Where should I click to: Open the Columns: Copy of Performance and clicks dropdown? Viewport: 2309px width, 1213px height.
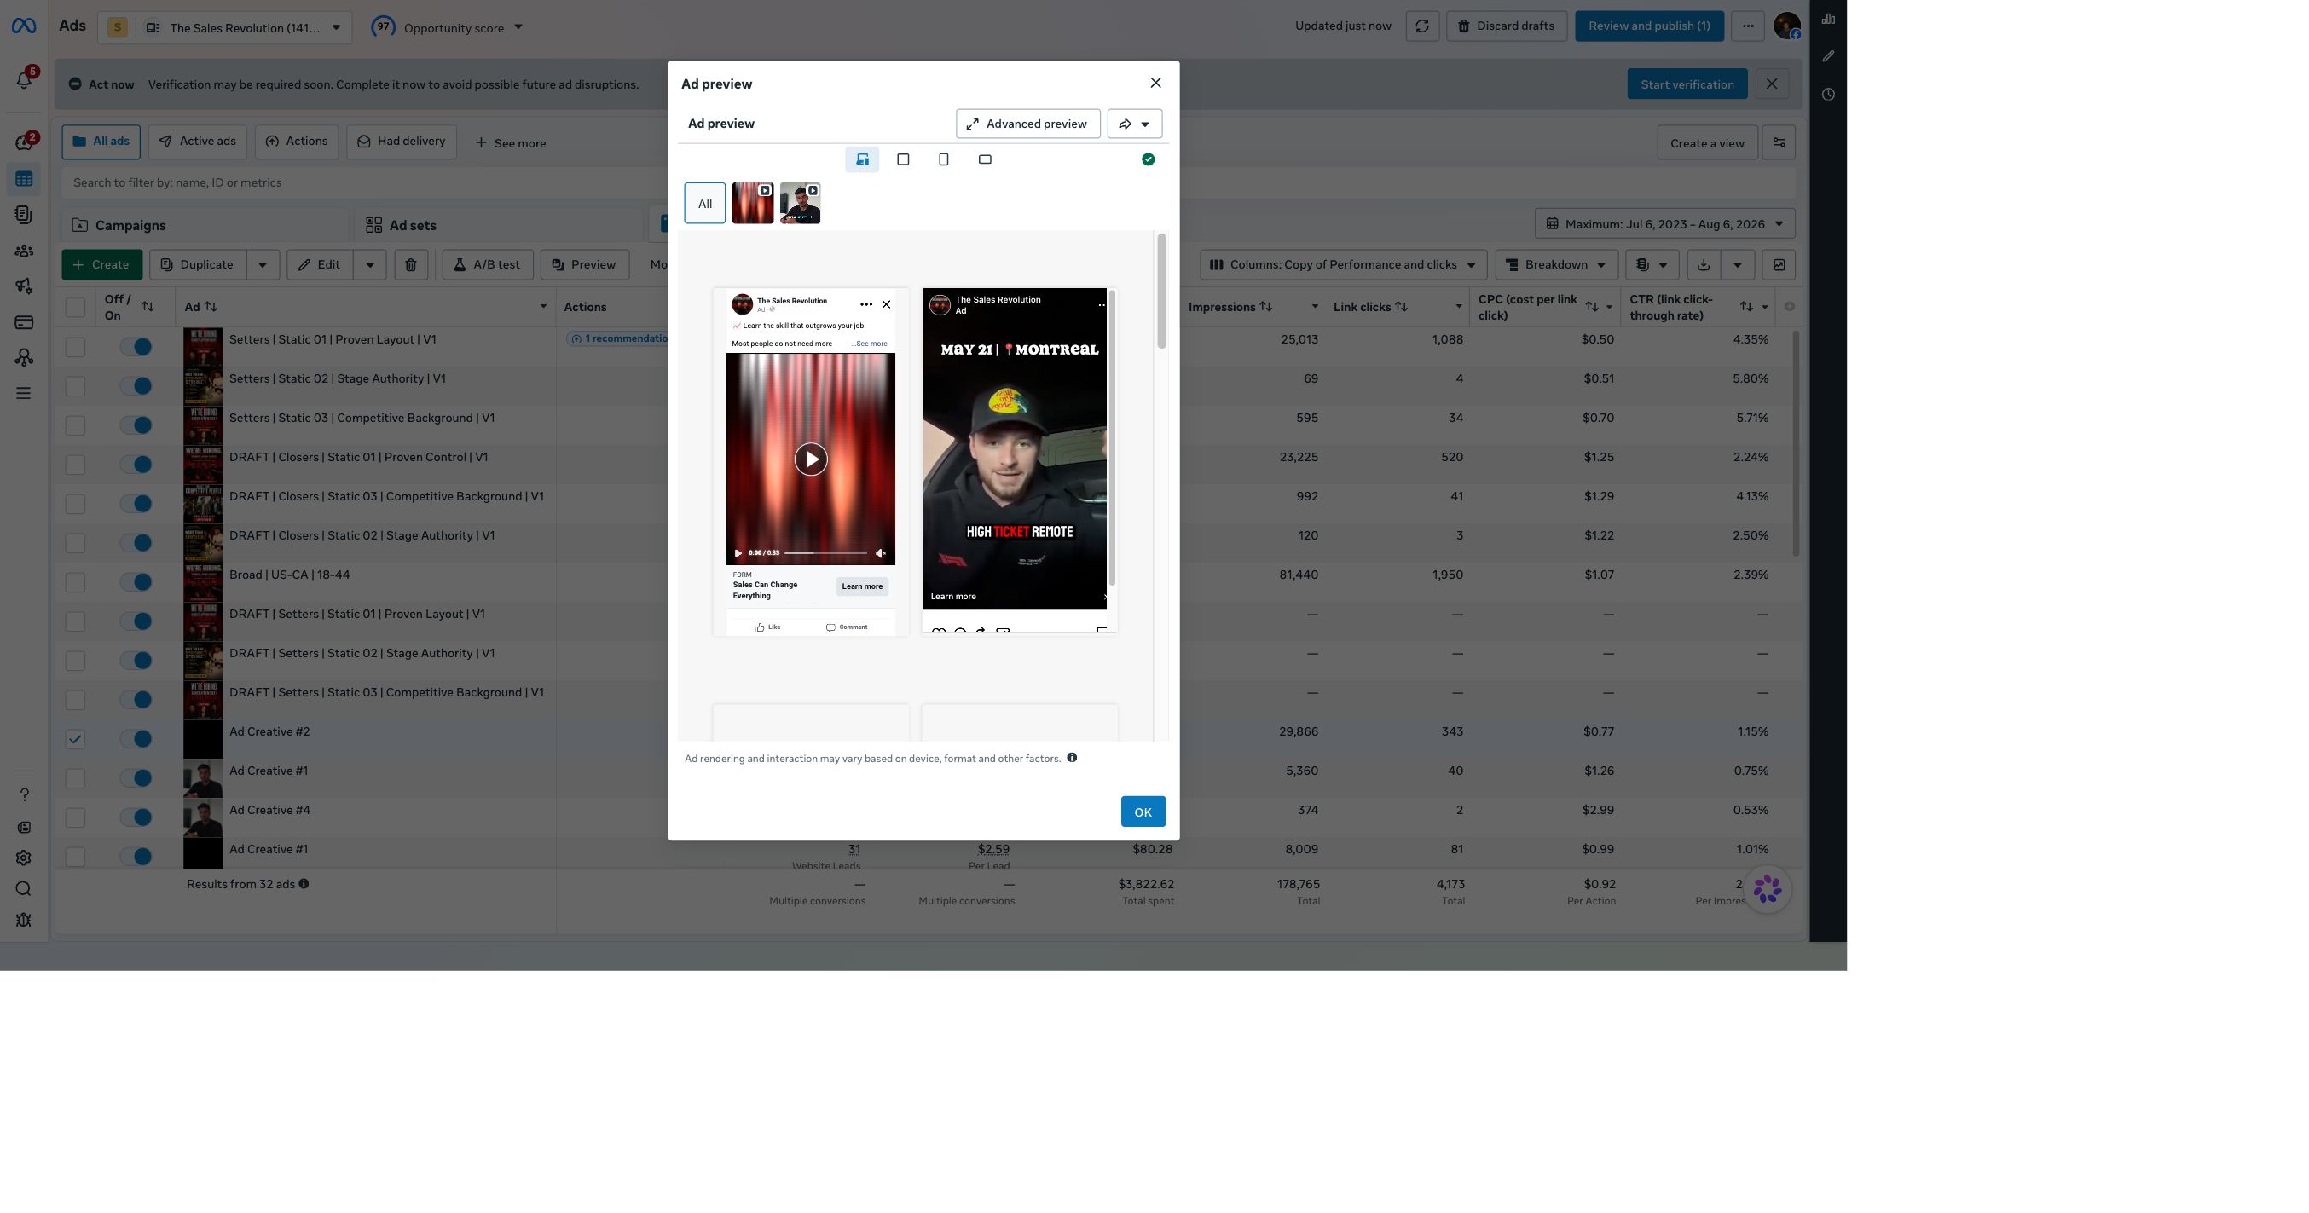point(1343,264)
